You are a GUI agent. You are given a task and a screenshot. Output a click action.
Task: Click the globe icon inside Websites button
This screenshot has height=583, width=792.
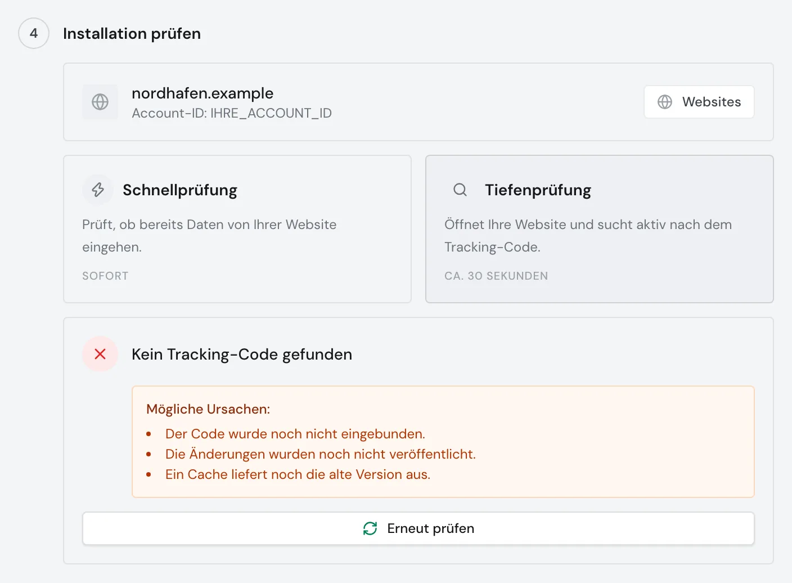(665, 102)
